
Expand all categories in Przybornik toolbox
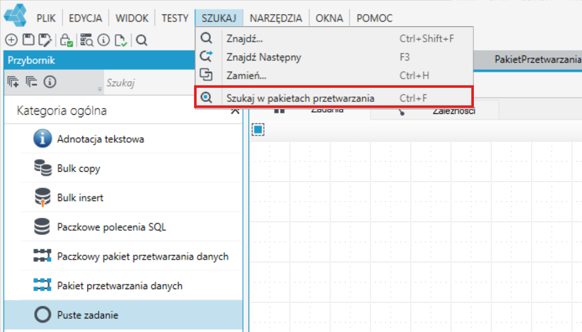13,82
